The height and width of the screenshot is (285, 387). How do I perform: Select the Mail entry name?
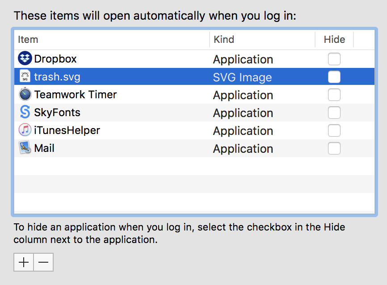44,148
